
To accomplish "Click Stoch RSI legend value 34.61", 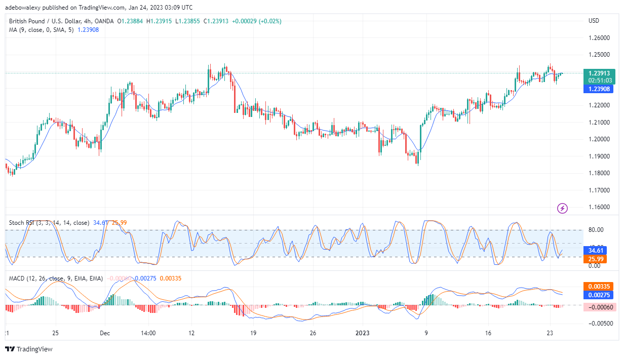I will click(101, 223).
